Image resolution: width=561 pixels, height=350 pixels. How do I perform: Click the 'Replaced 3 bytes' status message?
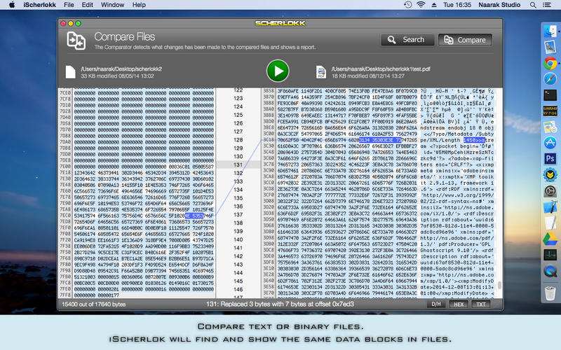[x=280, y=304]
